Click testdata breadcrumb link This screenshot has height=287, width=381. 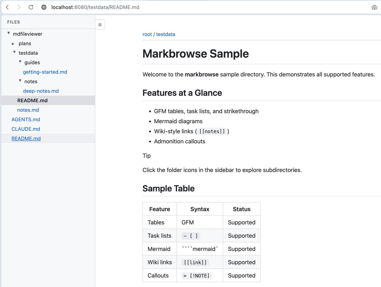[x=166, y=34]
